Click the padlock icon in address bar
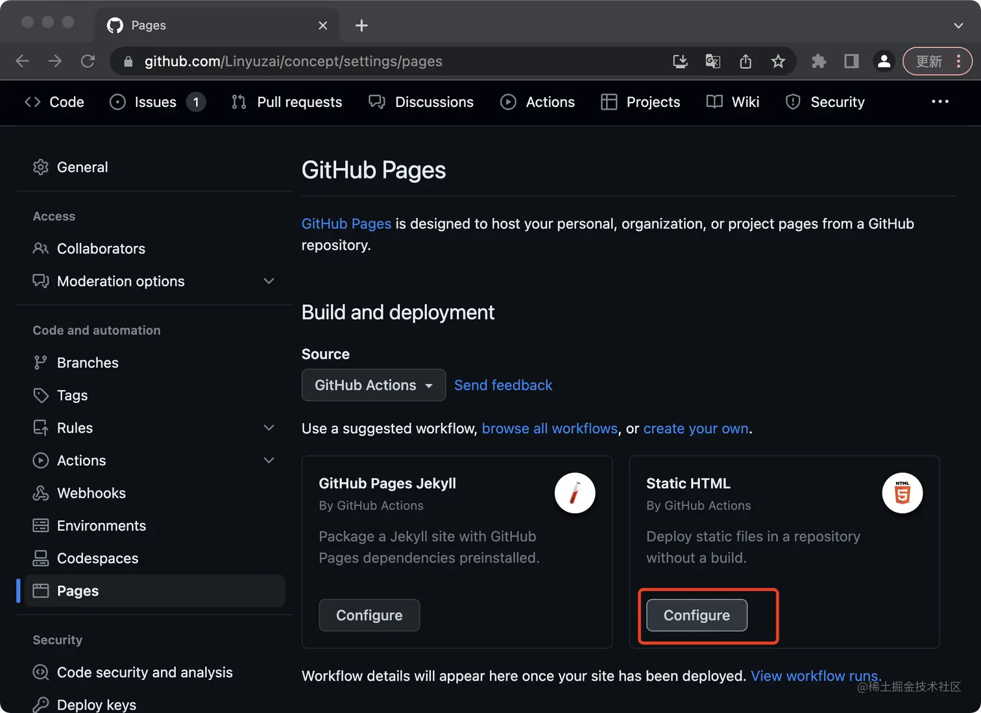 pyautogui.click(x=128, y=62)
